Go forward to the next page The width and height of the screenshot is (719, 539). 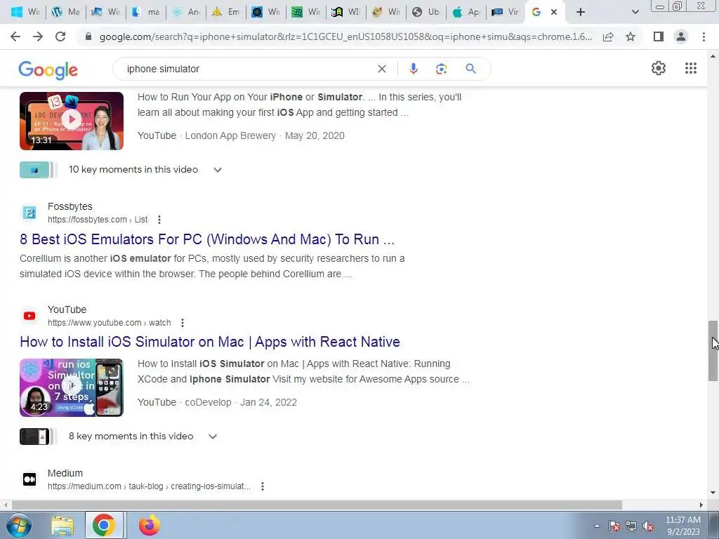pyautogui.click(x=38, y=36)
